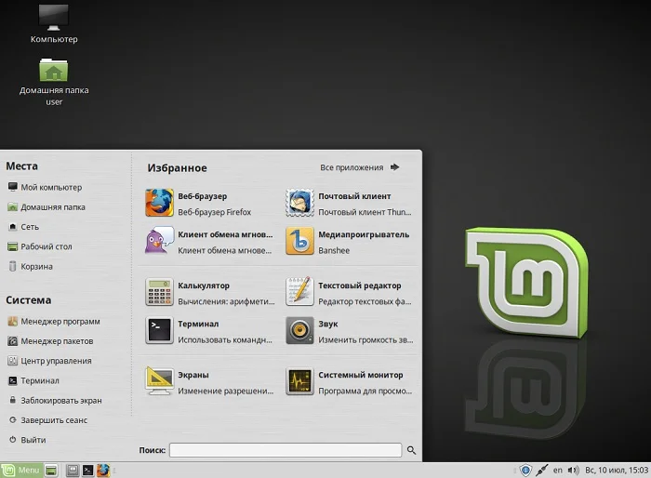Click the Menu button on the taskbar

tap(22, 471)
